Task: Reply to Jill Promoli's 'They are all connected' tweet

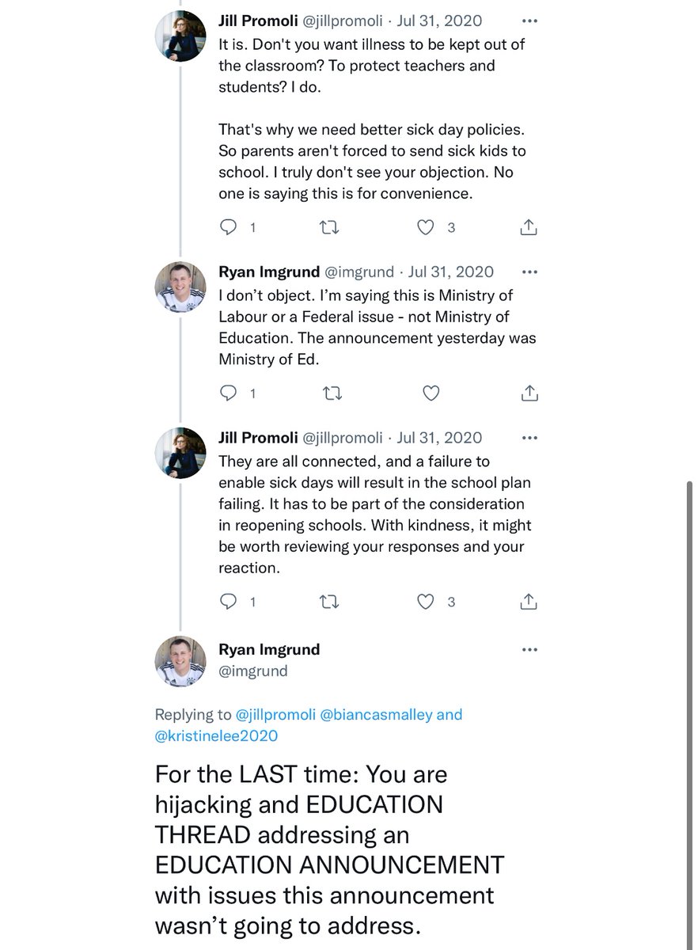Action: pyautogui.click(x=228, y=602)
